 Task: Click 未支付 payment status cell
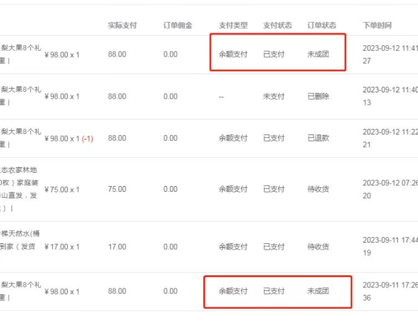tap(274, 96)
